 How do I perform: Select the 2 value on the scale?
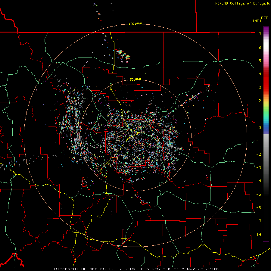pyautogui.click(x=260, y=101)
